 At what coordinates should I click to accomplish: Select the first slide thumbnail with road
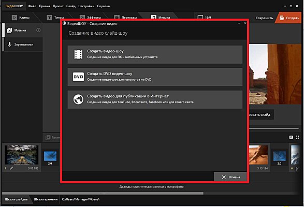(x=21, y=155)
